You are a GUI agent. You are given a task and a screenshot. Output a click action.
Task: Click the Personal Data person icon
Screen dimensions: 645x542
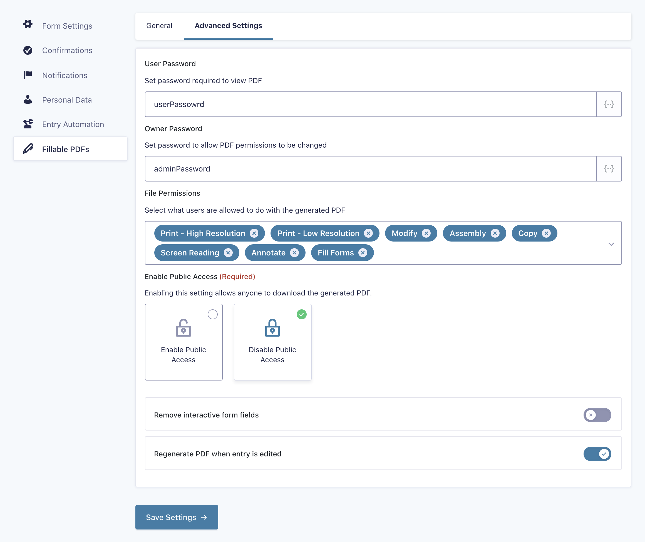pyautogui.click(x=28, y=100)
